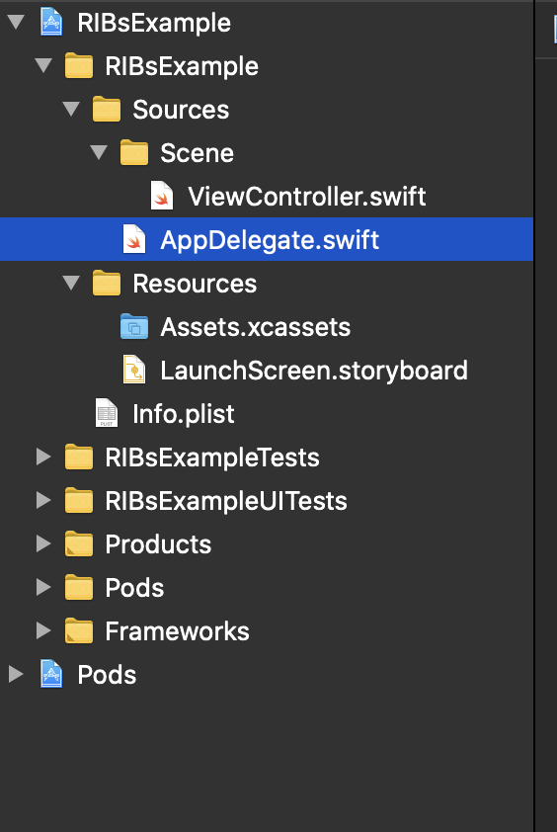The height and width of the screenshot is (832, 557).
Task: Select ViewController.swift in the navigator
Action: coord(306,197)
